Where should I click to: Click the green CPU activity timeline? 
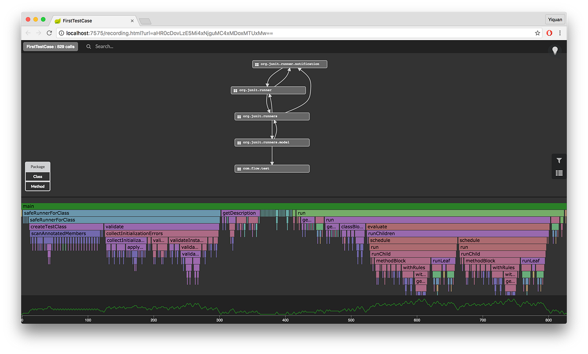(294, 307)
